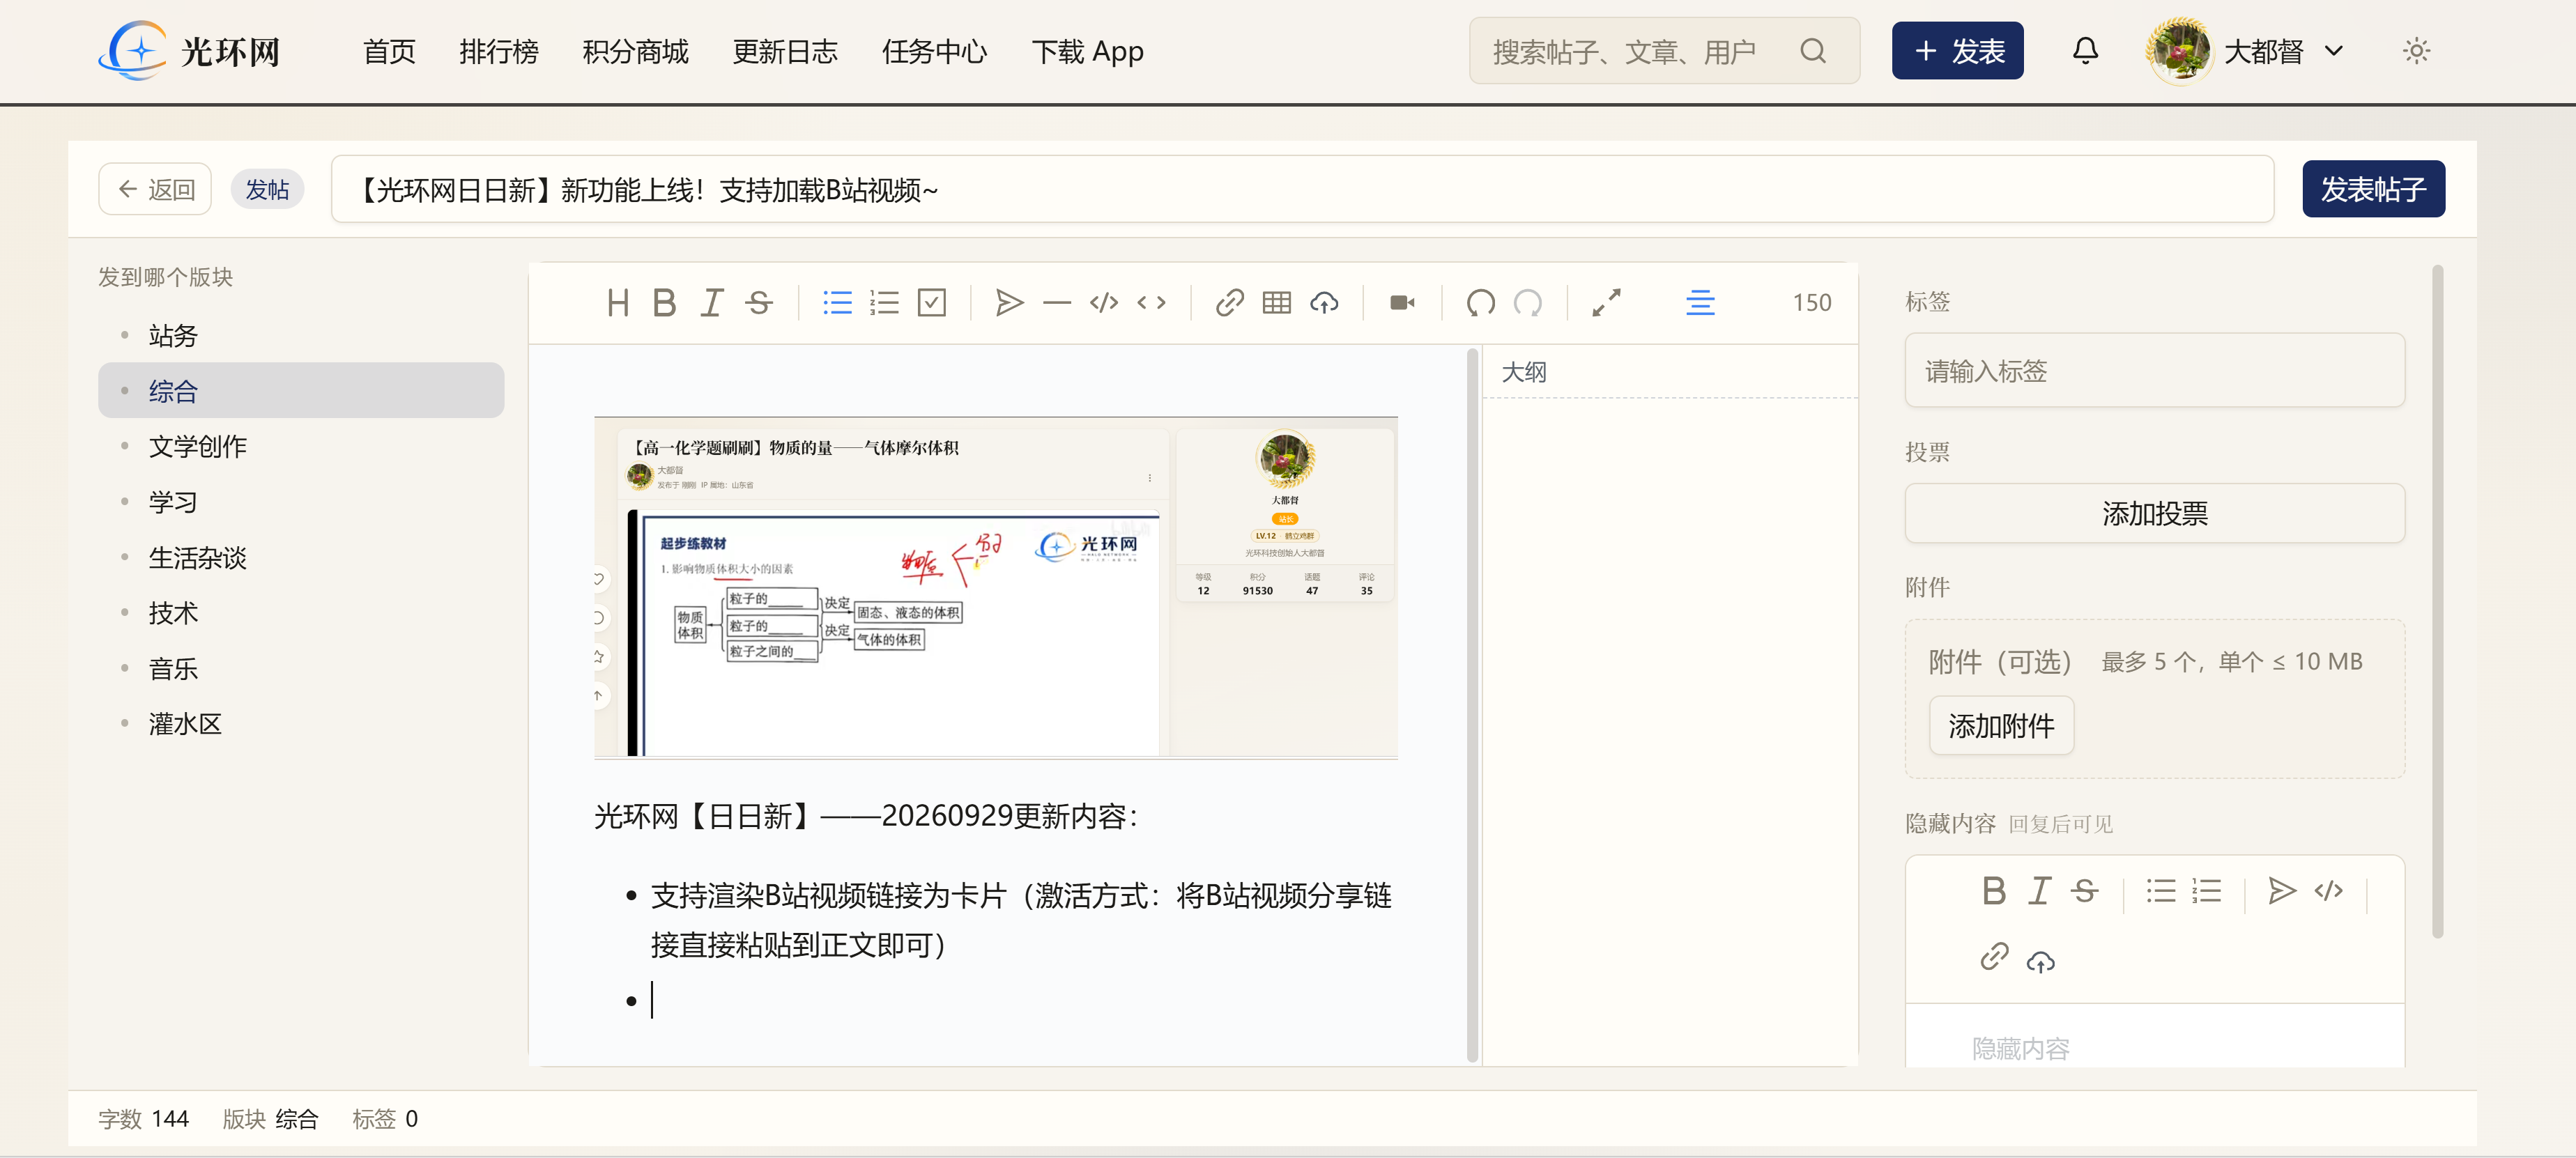Open notifications bell icon
Screen dimensions: 2576x1158
[2085, 50]
